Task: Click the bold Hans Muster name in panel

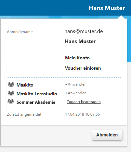Action: click(x=80, y=41)
